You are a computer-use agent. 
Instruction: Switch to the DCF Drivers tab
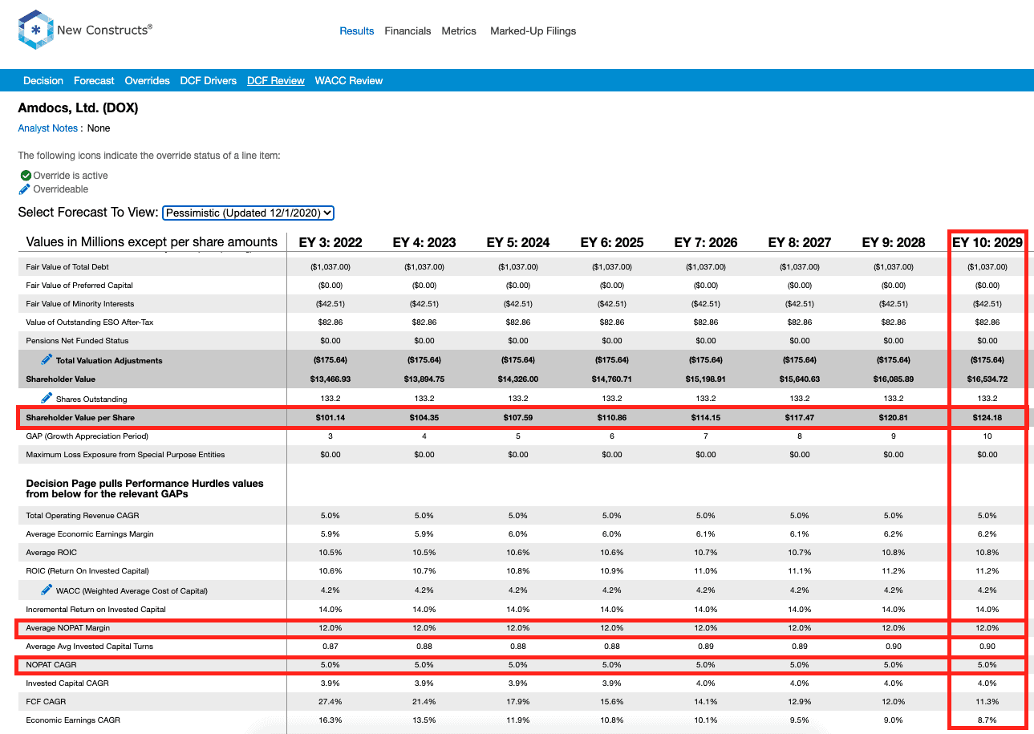click(x=209, y=81)
